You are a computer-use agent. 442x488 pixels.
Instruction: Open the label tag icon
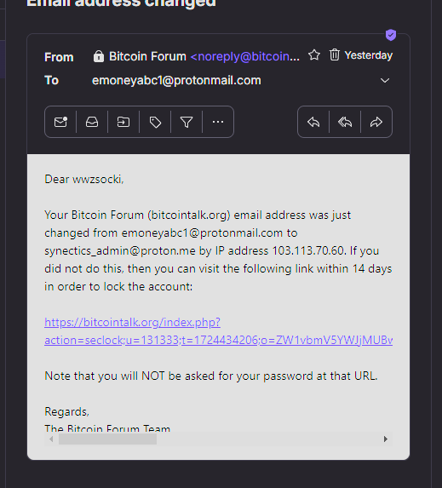pos(155,122)
